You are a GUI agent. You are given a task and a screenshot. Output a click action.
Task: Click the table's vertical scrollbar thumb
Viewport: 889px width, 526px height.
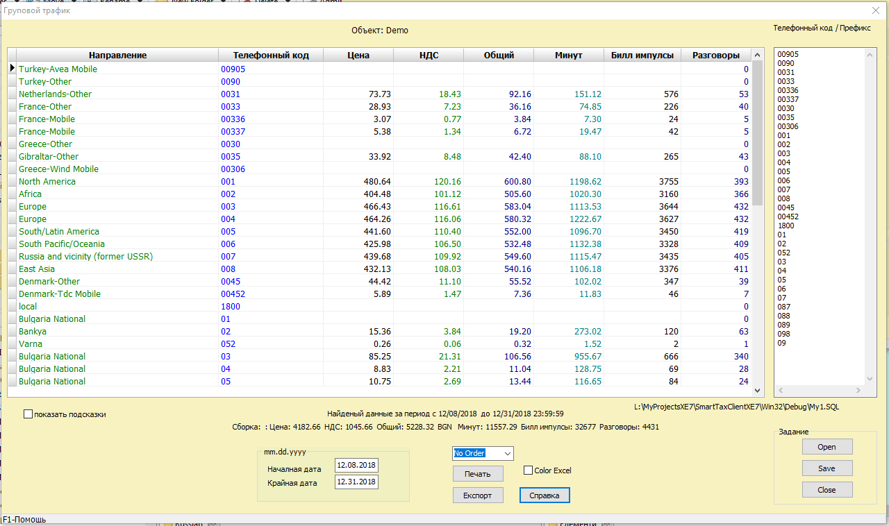758,133
